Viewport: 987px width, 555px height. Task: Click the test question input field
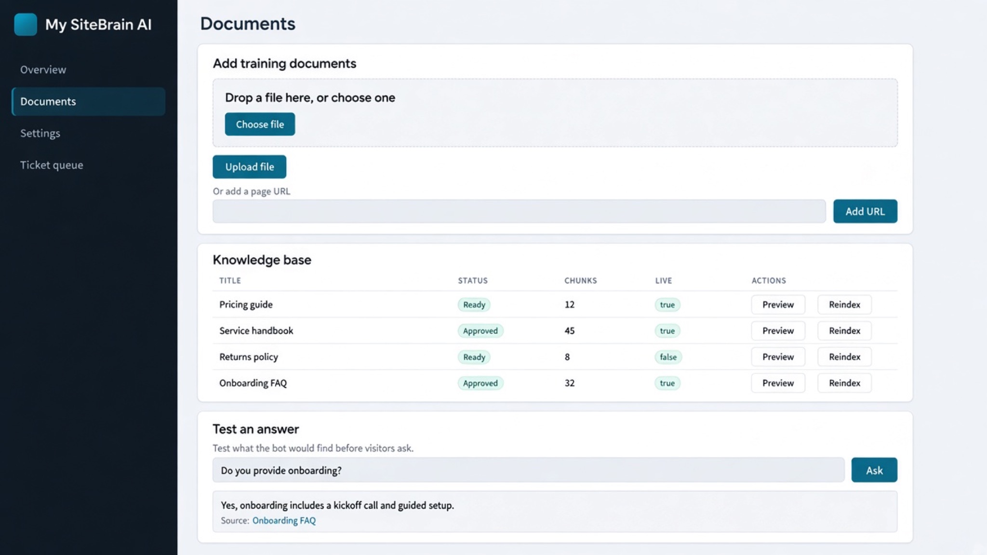[x=529, y=470]
